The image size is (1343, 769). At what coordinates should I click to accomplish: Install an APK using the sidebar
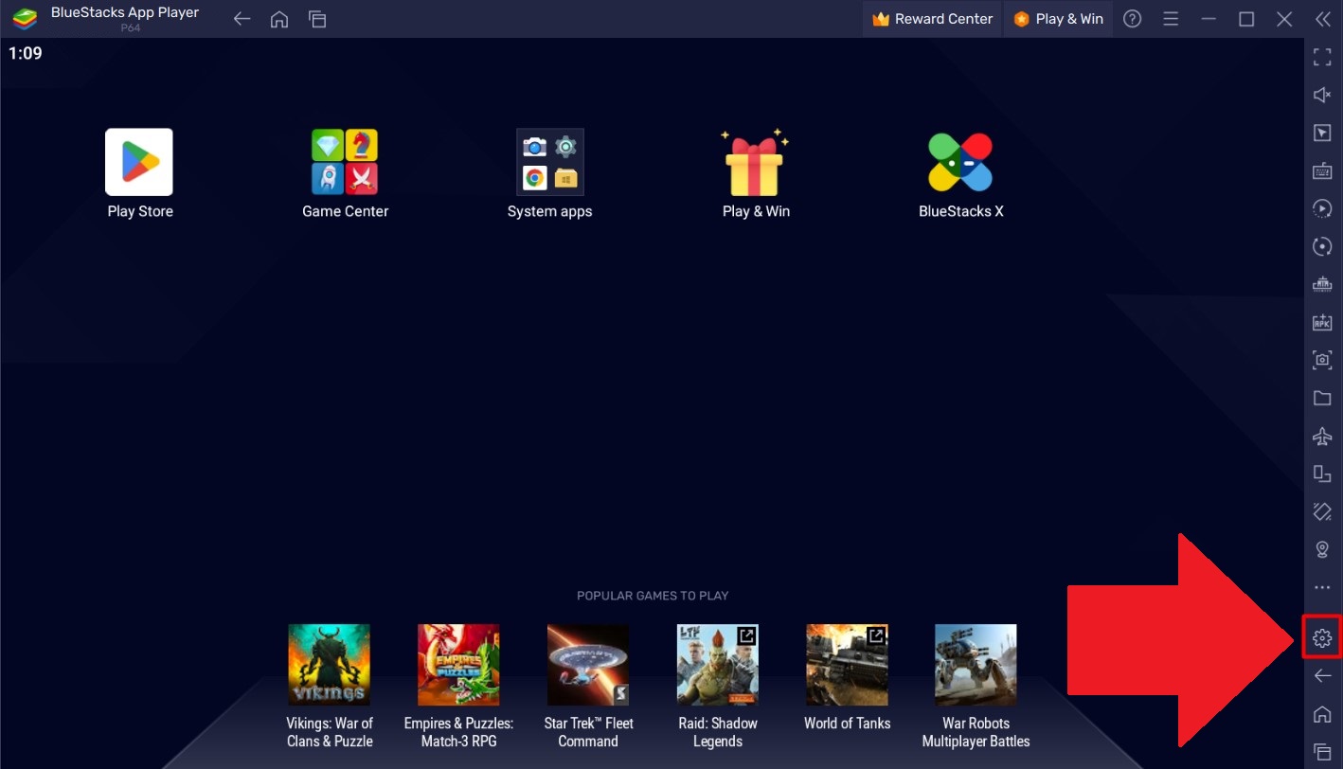(x=1322, y=322)
